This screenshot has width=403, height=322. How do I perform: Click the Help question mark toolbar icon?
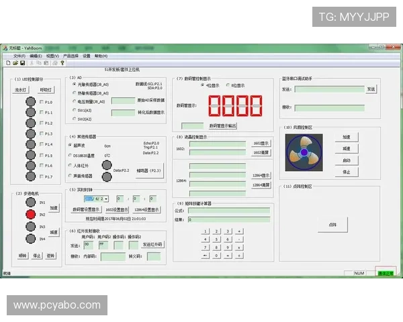tap(62, 63)
